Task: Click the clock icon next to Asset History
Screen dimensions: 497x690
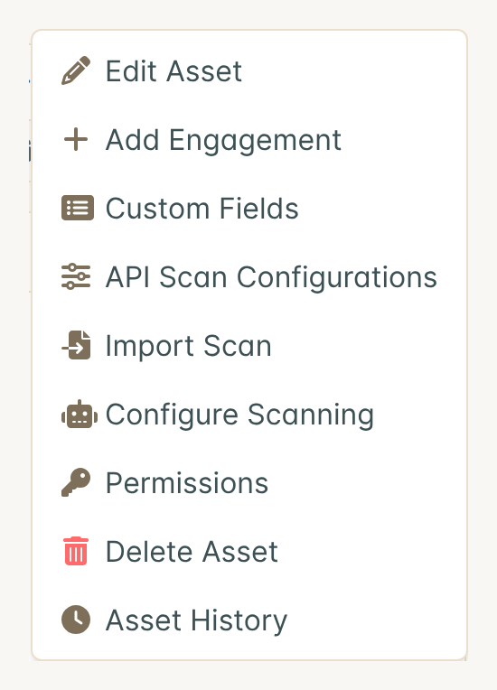Action: pos(76,620)
